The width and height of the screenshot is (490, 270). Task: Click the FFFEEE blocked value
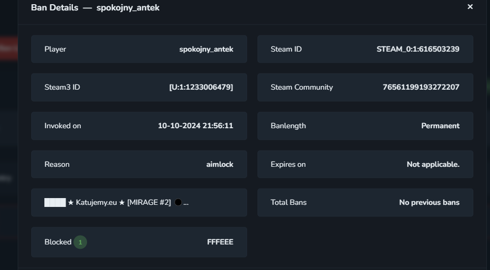click(x=220, y=242)
